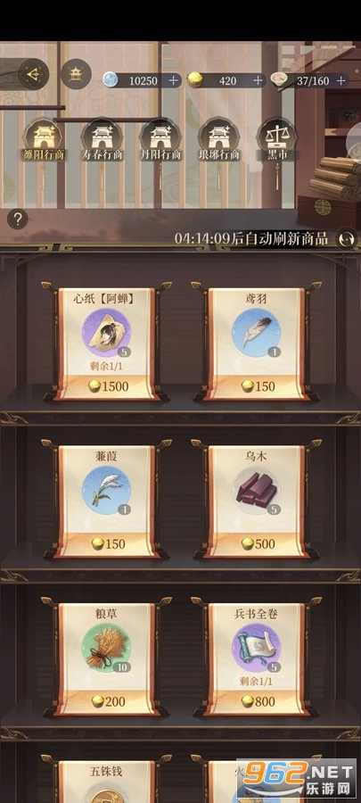
Task: Open the pavilion home icon
Action: click(x=76, y=75)
